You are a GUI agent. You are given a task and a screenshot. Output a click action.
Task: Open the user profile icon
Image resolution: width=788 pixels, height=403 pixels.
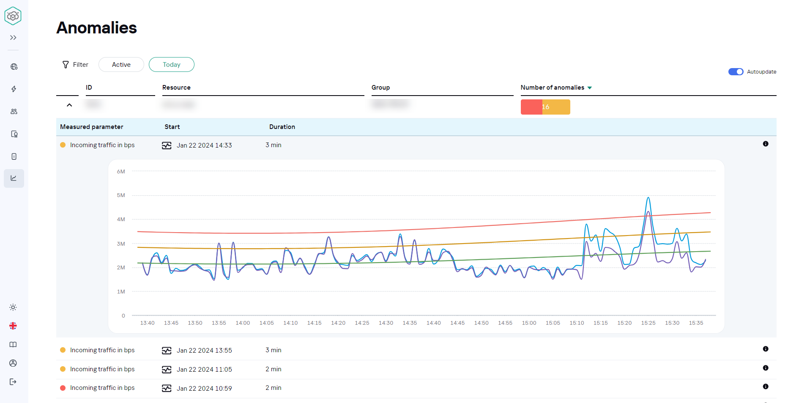point(13,363)
